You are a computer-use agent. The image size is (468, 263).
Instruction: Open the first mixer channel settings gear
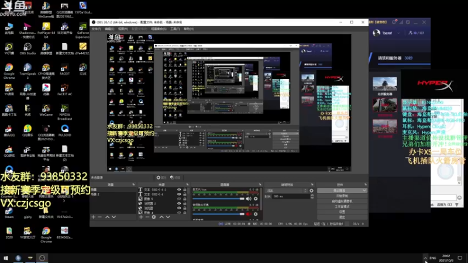[256, 199]
